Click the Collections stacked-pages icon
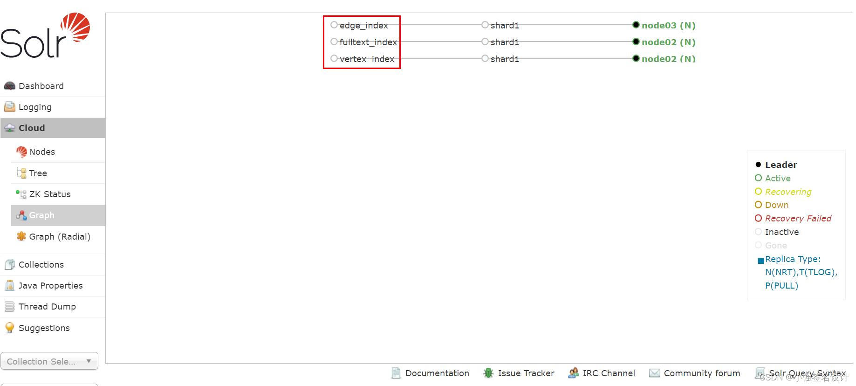The height and width of the screenshot is (386, 856). tap(9, 264)
